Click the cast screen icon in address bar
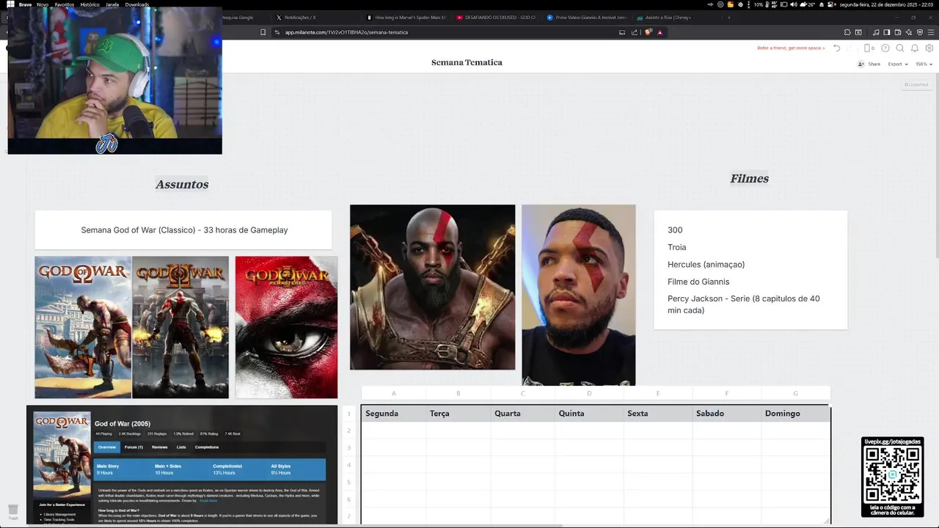The image size is (939, 528). pos(622,32)
